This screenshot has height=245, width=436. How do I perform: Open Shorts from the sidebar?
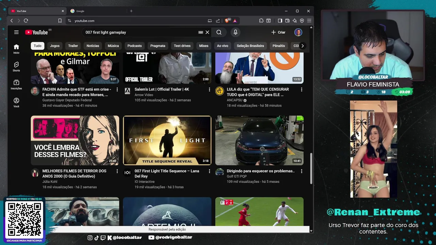pyautogui.click(x=16, y=67)
